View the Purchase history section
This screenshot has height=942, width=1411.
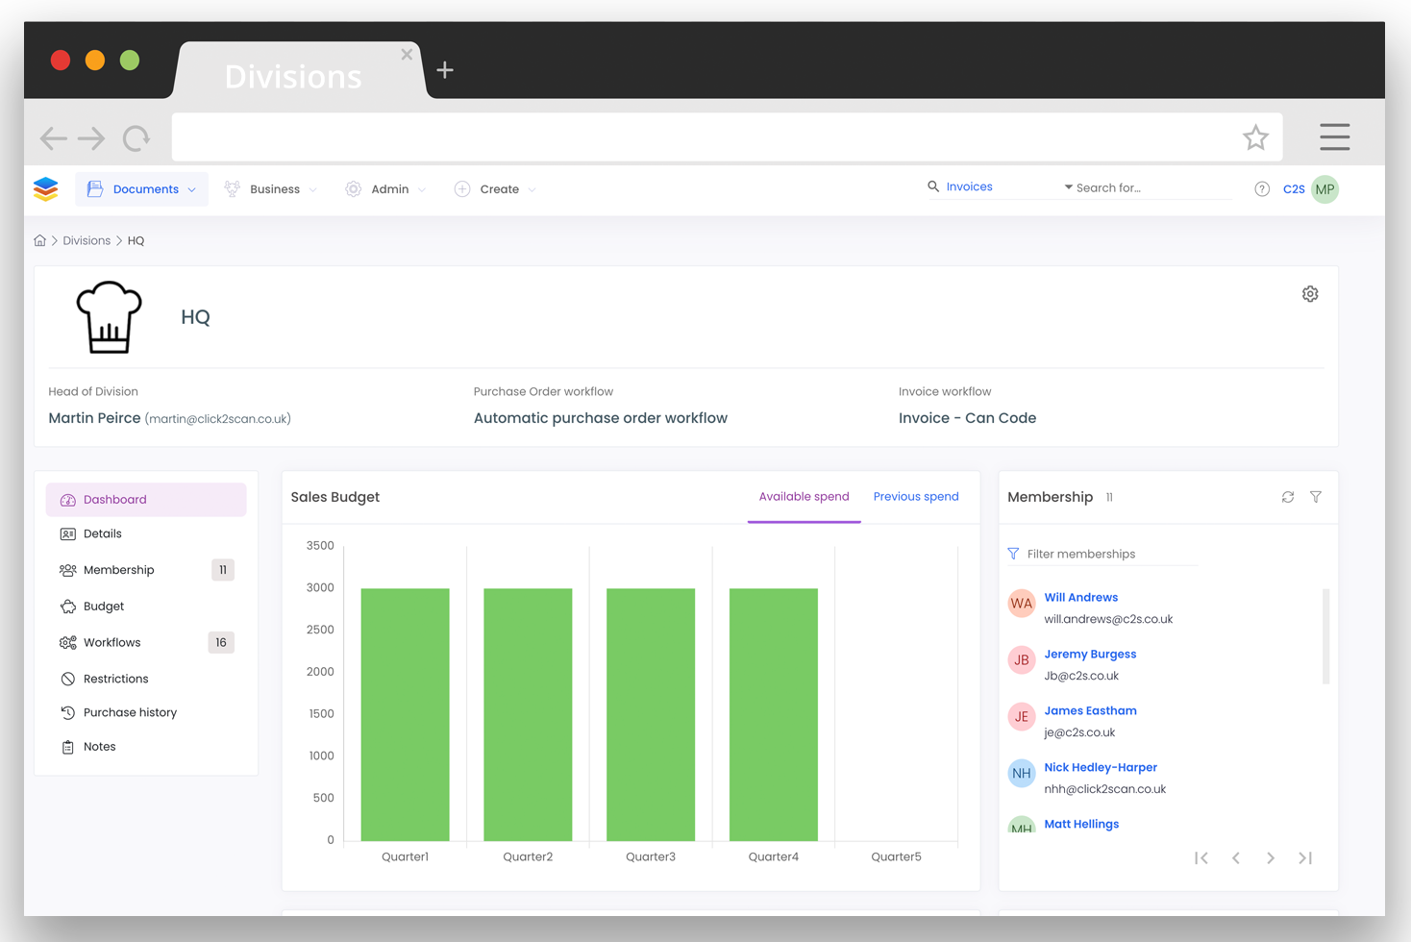(130, 712)
